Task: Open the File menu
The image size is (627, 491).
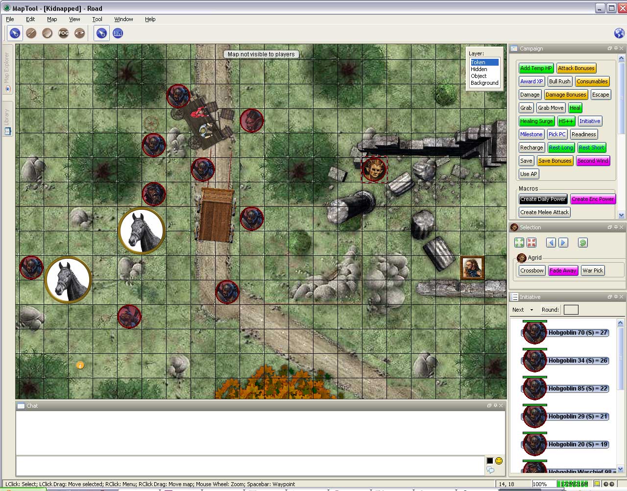Action: [x=10, y=19]
